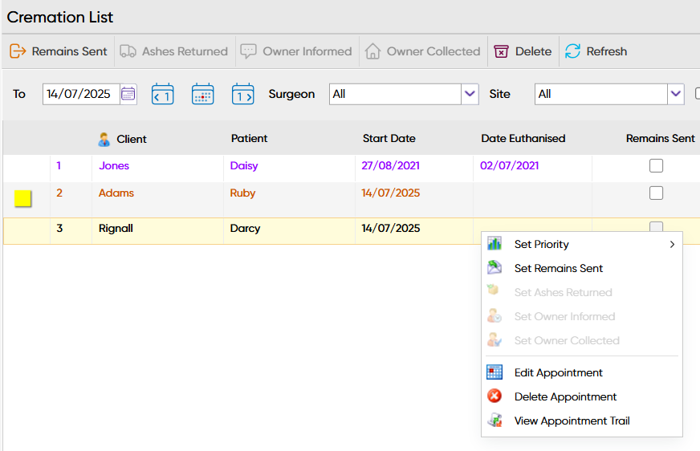The image size is (700, 451).
Task: Tick Remains Sent checkbox for Jones row
Action: click(657, 165)
